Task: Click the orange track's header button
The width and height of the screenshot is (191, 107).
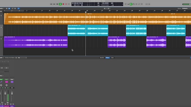Action: (1, 16)
